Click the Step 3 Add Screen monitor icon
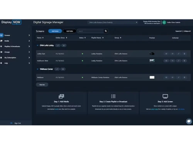 tap(165, 96)
